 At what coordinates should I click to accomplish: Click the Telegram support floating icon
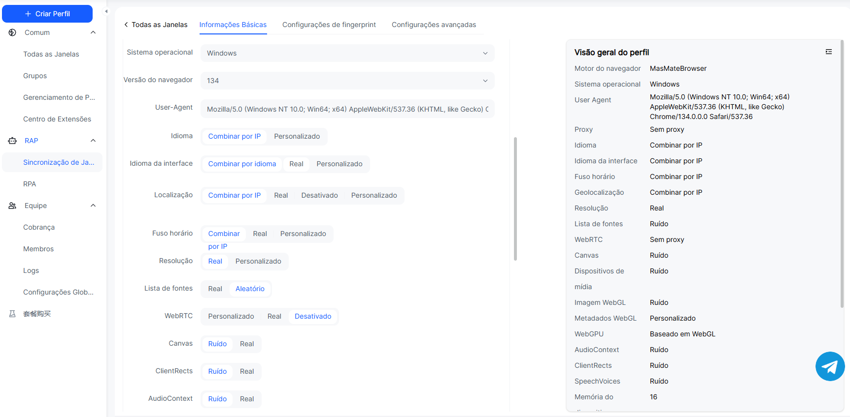pyautogui.click(x=830, y=366)
